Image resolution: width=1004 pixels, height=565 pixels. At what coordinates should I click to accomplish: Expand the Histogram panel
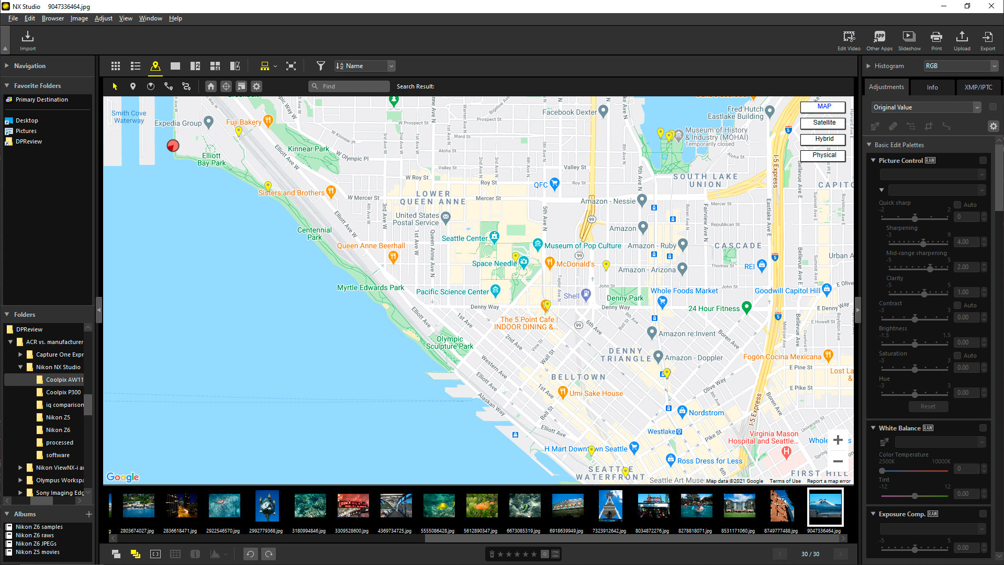tap(868, 66)
